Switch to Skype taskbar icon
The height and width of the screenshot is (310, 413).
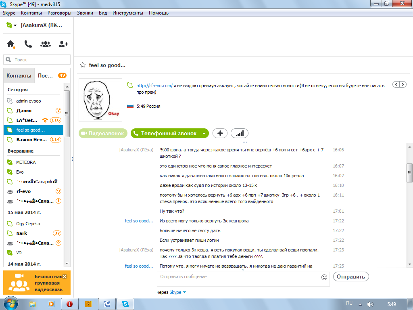(125, 304)
